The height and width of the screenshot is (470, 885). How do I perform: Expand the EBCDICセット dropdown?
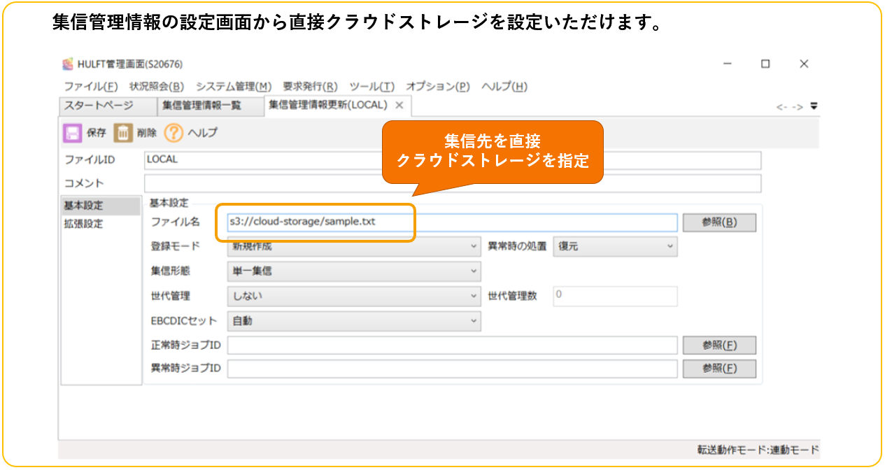click(x=474, y=321)
